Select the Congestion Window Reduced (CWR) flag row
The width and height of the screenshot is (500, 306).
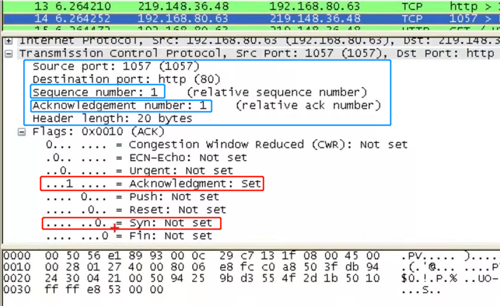[x=226, y=145]
